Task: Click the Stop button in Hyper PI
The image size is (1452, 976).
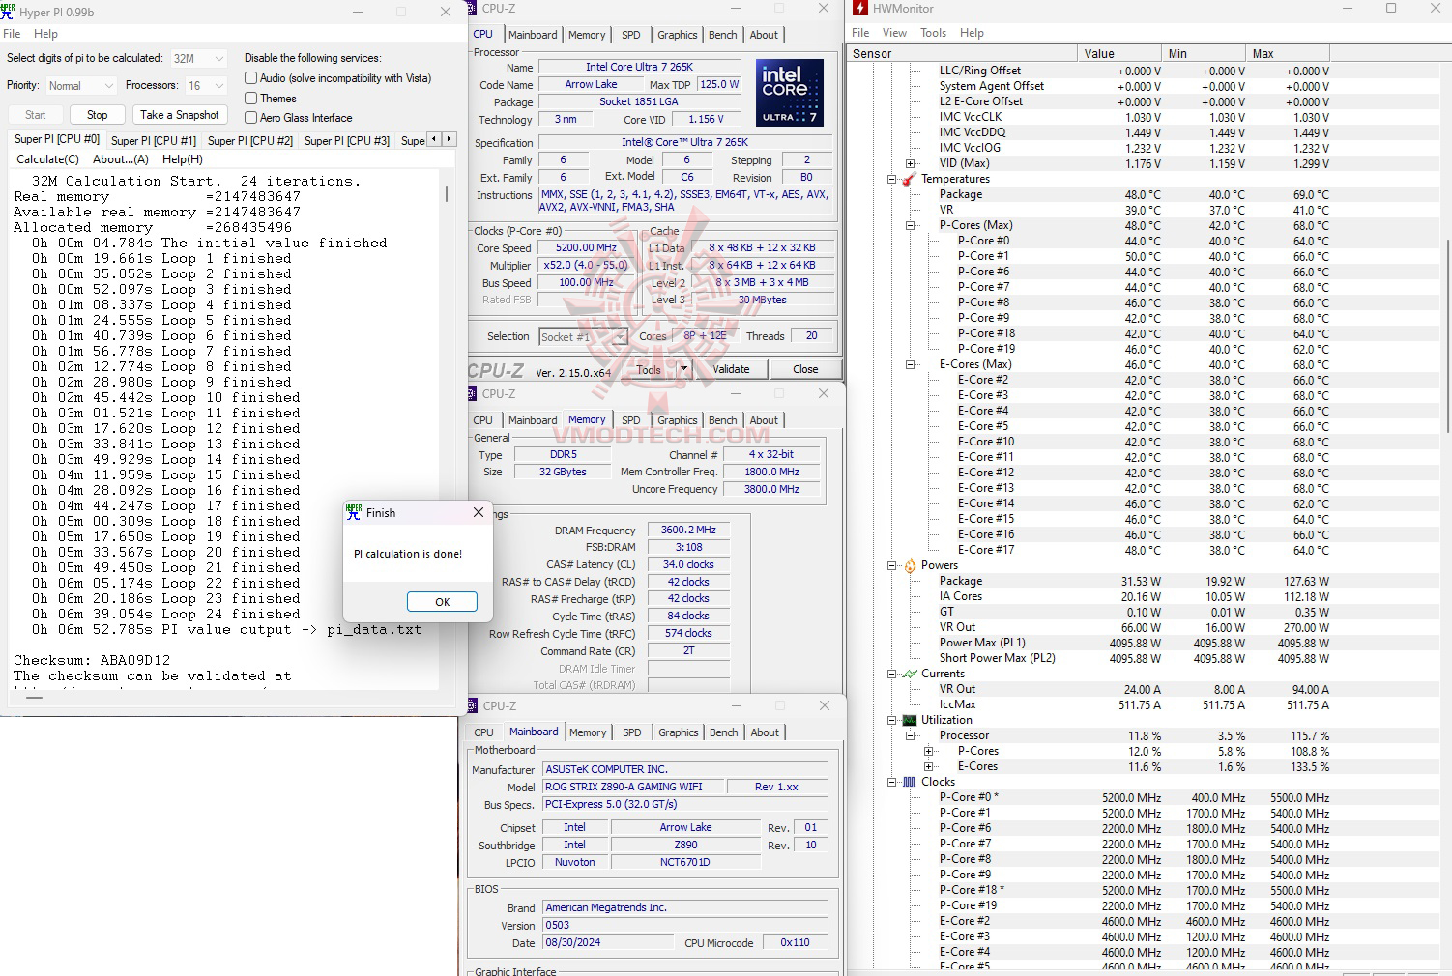Action: [x=98, y=115]
